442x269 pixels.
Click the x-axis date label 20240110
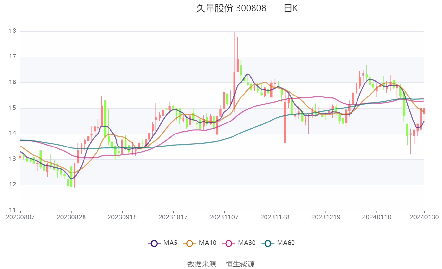tap(377, 217)
